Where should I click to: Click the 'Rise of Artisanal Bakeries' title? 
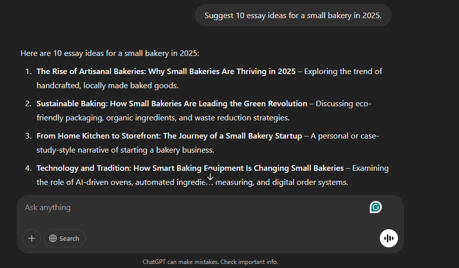166,72
